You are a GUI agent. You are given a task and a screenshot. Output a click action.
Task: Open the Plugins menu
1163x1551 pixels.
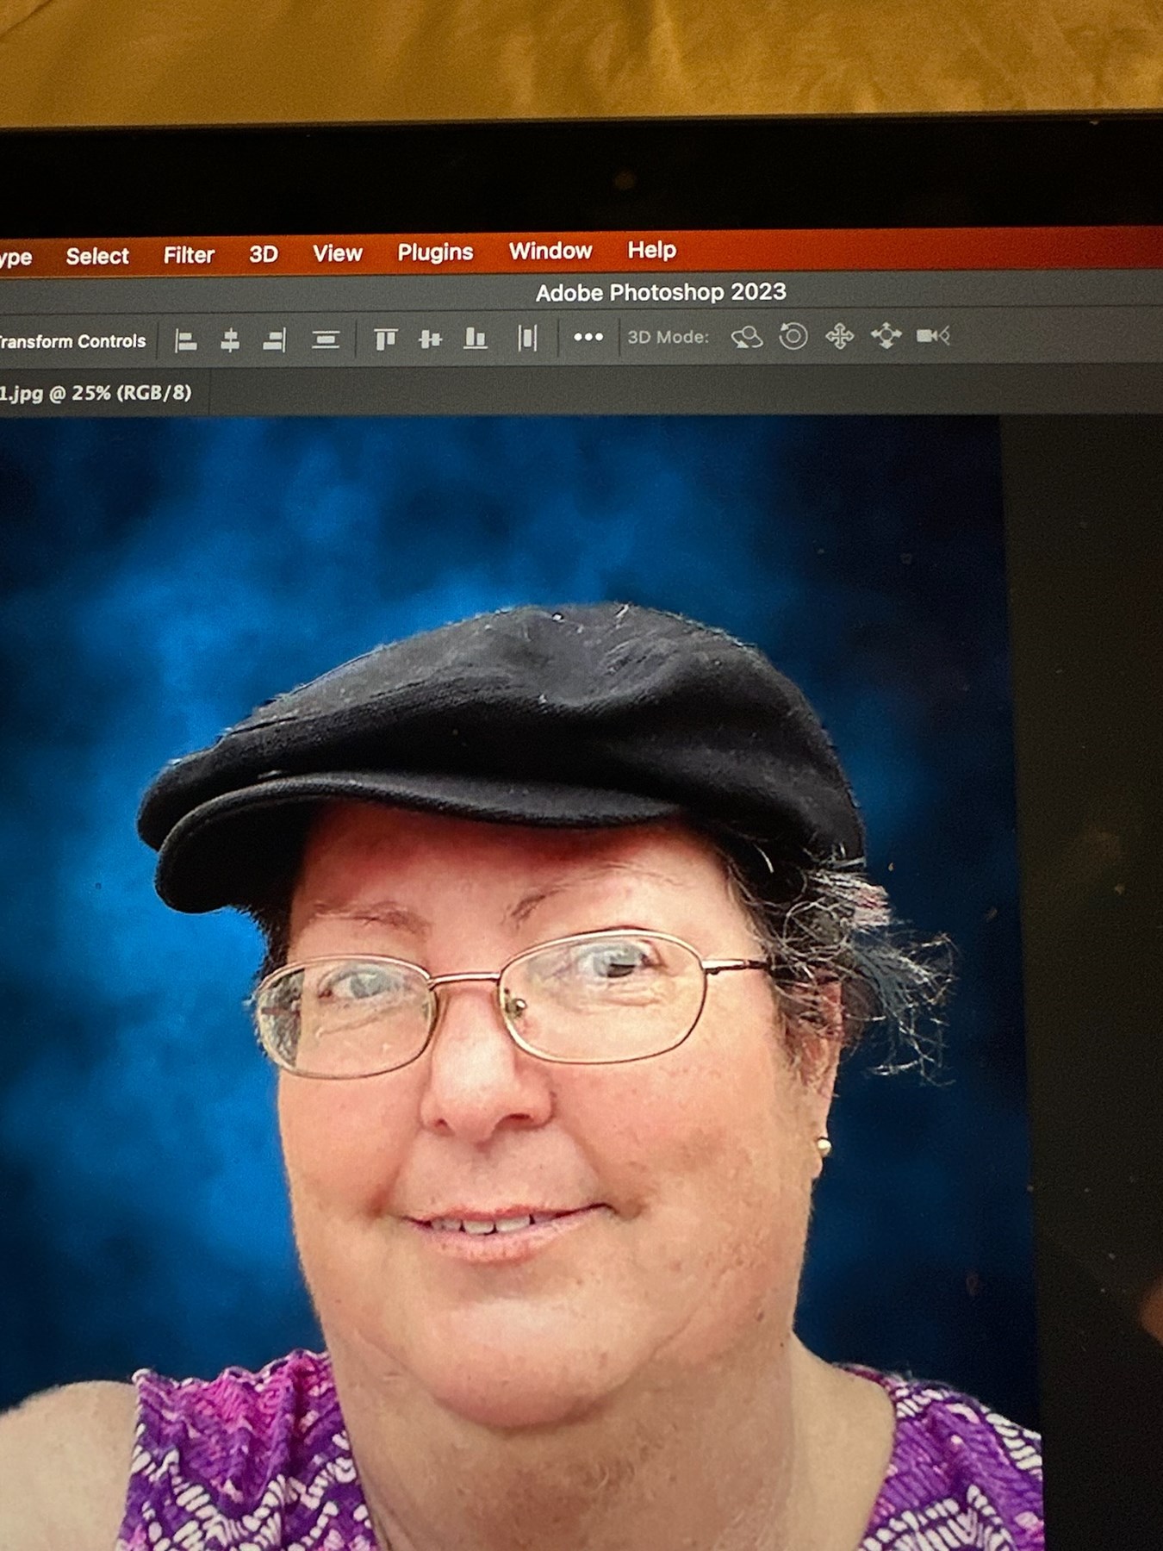[x=435, y=252]
